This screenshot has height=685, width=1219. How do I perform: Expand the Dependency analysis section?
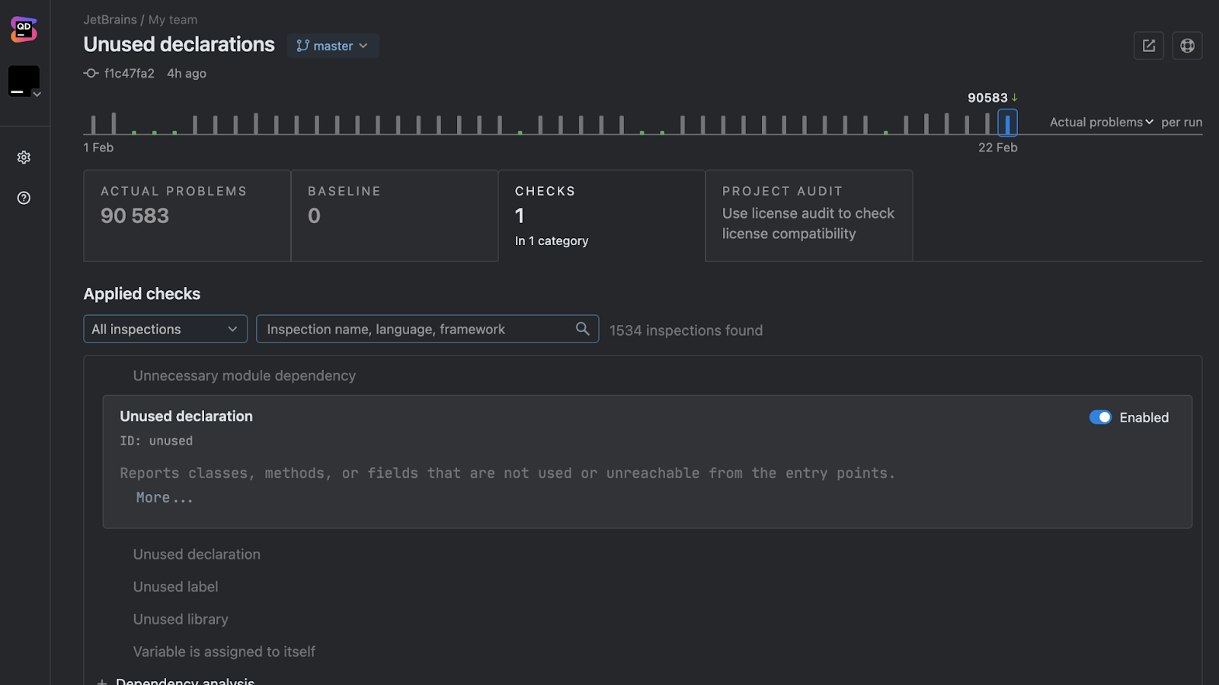pos(102,680)
